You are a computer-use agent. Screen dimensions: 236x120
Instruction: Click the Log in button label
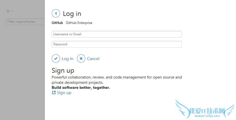[67, 59]
